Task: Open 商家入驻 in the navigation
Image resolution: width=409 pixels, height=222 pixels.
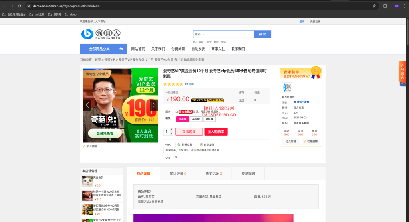Action: pos(218,49)
